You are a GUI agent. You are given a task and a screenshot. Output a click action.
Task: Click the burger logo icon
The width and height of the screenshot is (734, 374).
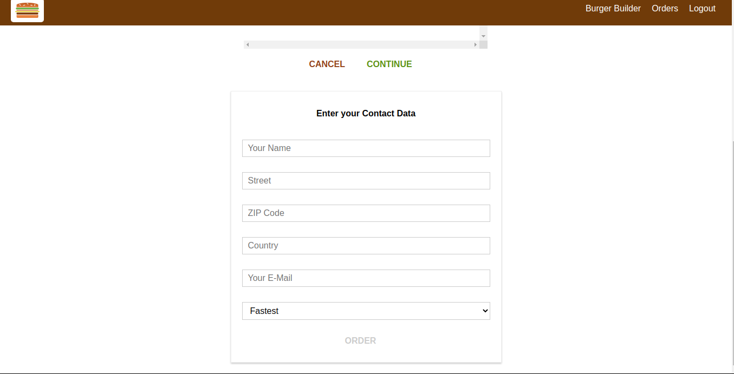[28, 10]
